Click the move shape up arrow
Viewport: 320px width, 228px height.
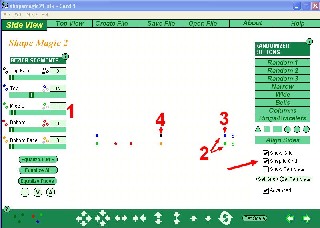194,219
